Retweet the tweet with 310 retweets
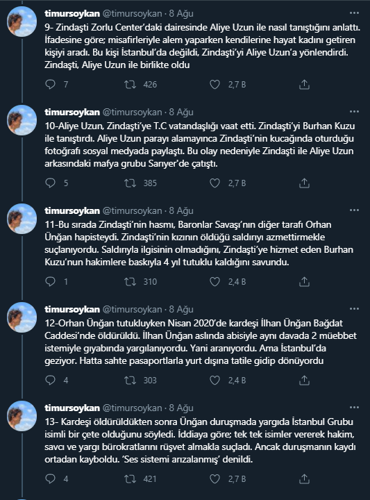370x500 pixels. click(130, 281)
